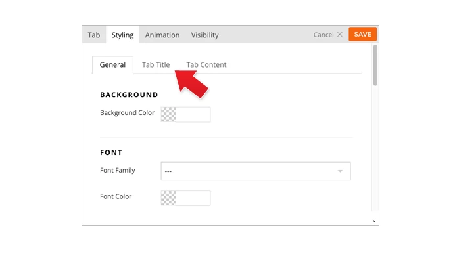
Task: Click the Background Color label
Action: (127, 112)
